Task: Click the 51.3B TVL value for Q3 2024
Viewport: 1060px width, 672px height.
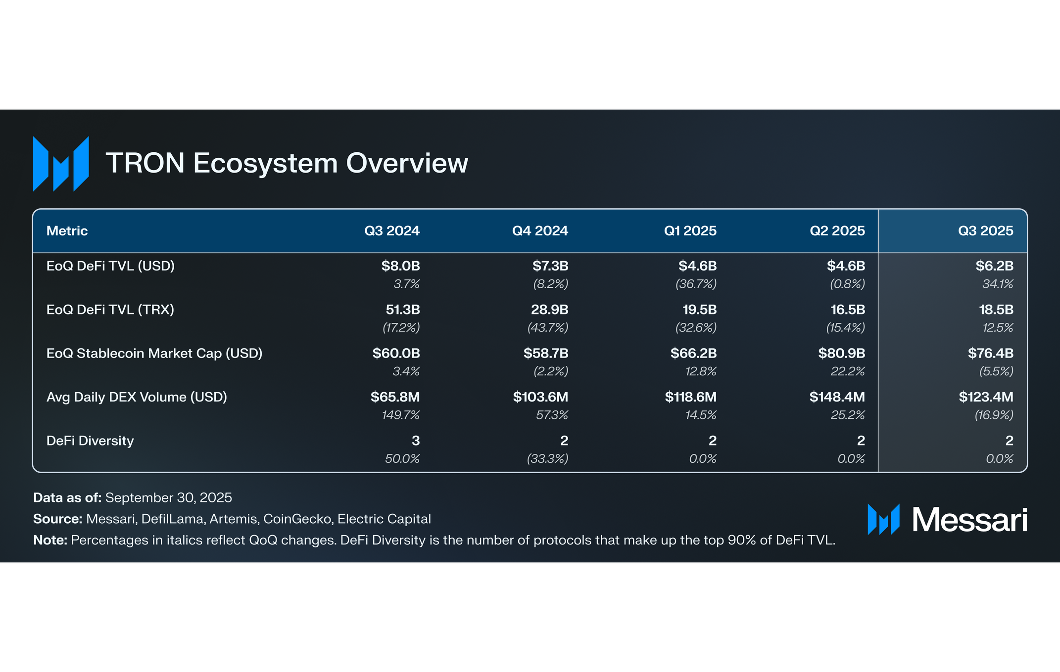Action: click(402, 310)
